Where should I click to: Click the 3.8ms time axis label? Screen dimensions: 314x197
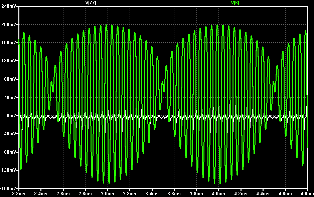click(x=196, y=194)
